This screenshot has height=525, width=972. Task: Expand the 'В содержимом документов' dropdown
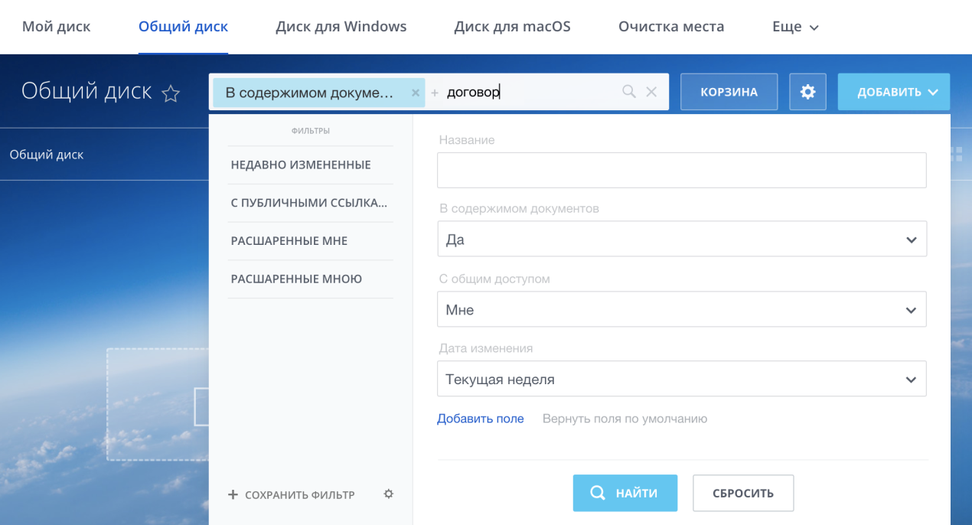(x=681, y=240)
